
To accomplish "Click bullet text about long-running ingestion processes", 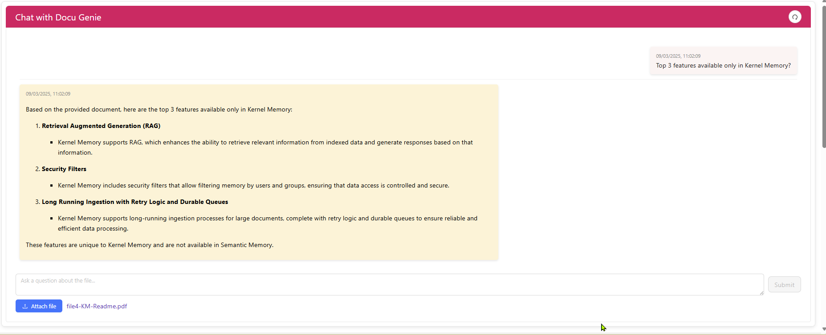I will (268, 223).
